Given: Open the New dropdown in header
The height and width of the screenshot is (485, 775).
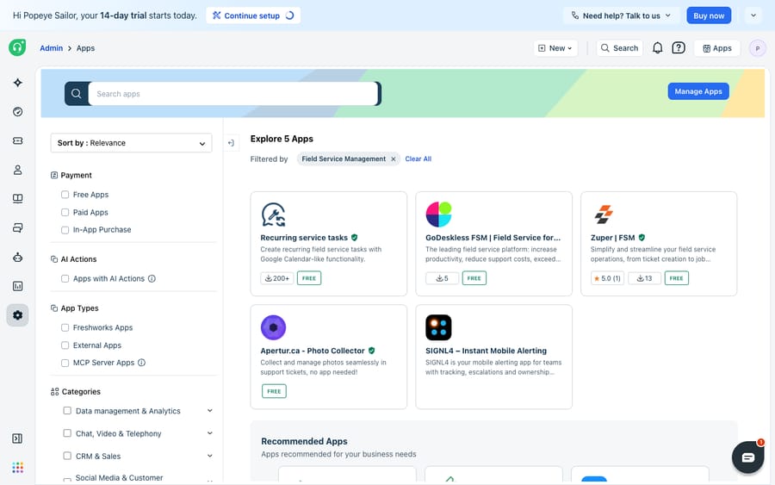Looking at the screenshot, I should pyautogui.click(x=555, y=48).
